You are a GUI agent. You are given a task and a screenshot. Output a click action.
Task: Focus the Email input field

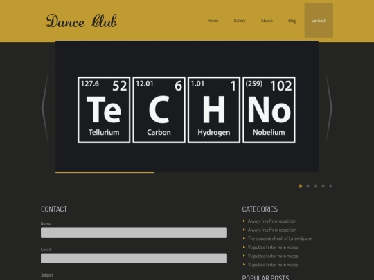[134, 259]
